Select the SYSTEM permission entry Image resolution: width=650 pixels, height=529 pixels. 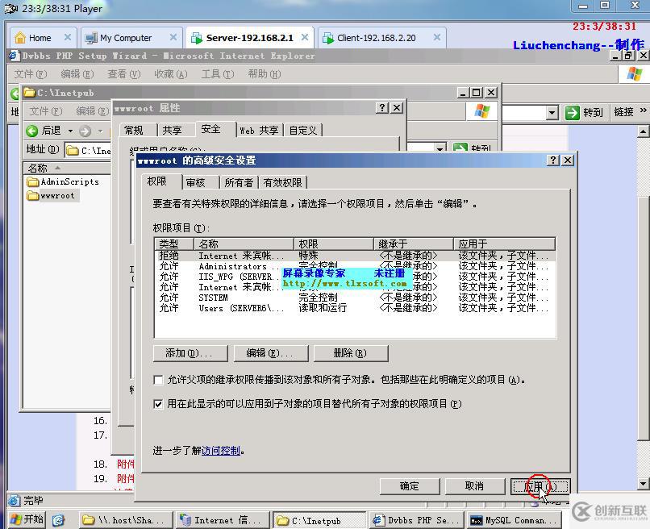[355, 298]
